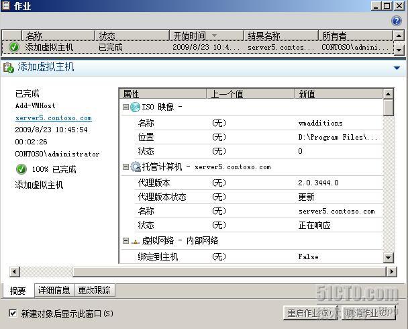Click server5.contoso.com value under 托管计算机 名称
The image size is (408, 329).
tap(336, 211)
